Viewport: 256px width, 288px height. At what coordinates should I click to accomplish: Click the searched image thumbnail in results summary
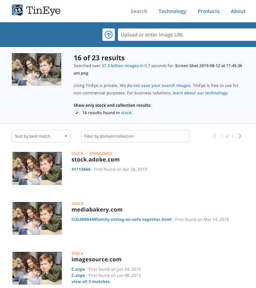pos(37,70)
